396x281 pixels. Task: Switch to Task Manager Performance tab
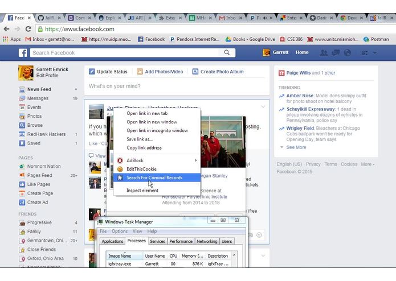click(x=181, y=241)
